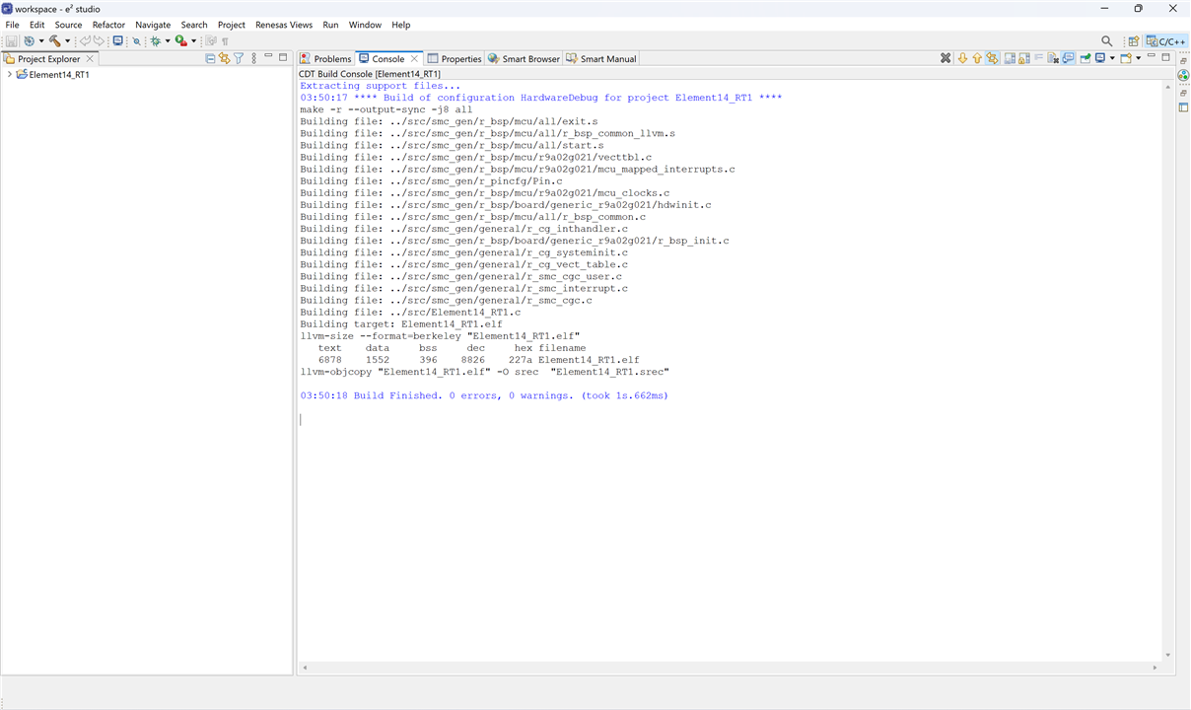Toggle Link with Editor in Project Explorer
Image resolution: width=1191 pixels, height=710 pixels.
coord(225,59)
